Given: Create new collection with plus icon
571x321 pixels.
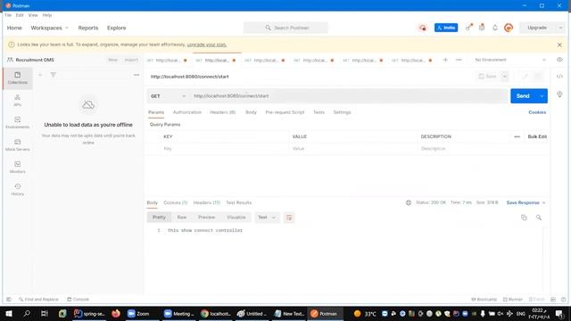Looking at the screenshot, I should (x=40, y=75).
